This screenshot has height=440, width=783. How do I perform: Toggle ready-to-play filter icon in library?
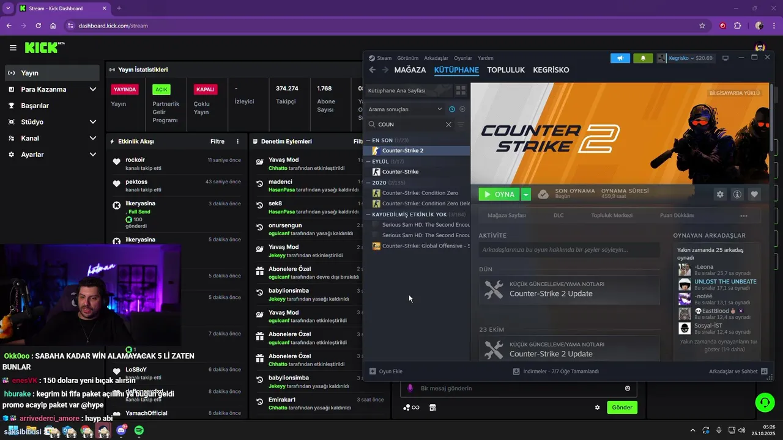[x=462, y=109]
